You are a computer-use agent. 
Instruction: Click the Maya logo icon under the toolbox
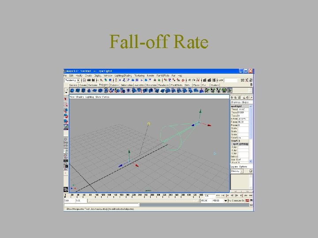pyautogui.click(x=66, y=190)
